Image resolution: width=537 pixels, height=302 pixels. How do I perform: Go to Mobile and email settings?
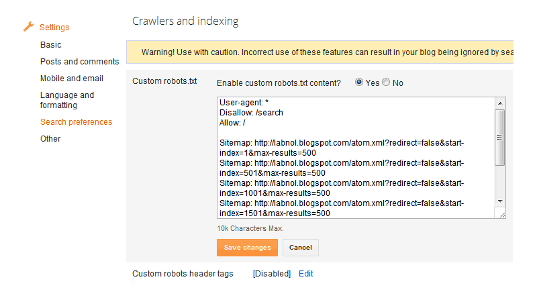coord(71,79)
